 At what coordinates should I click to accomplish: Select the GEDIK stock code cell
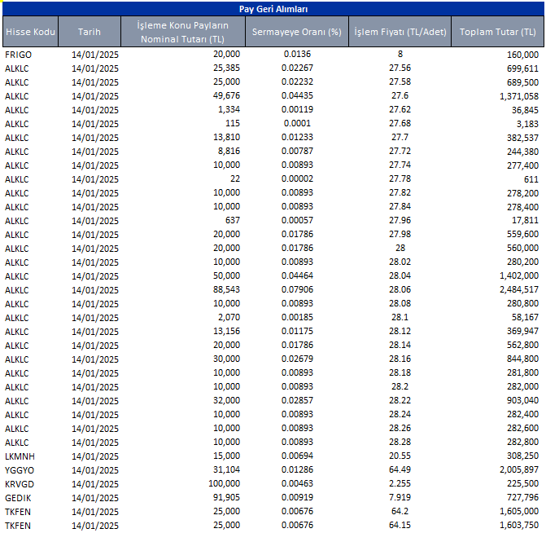[x=17, y=498]
